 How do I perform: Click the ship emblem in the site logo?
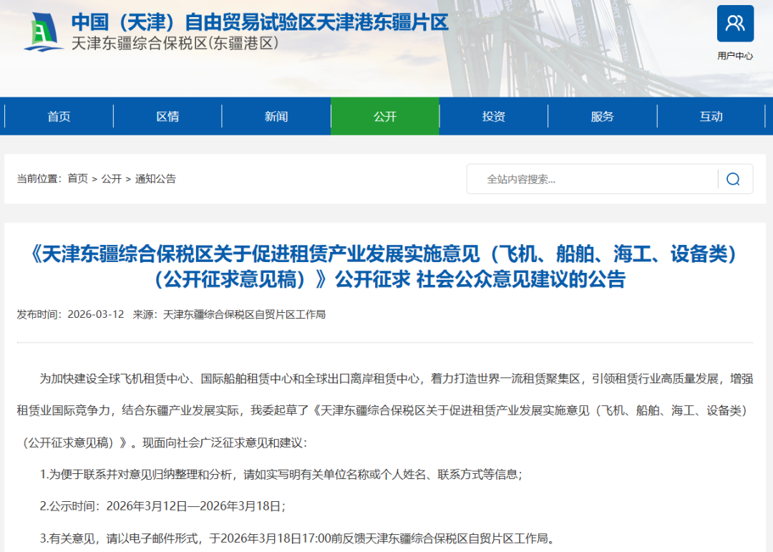(x=44, y=30)
